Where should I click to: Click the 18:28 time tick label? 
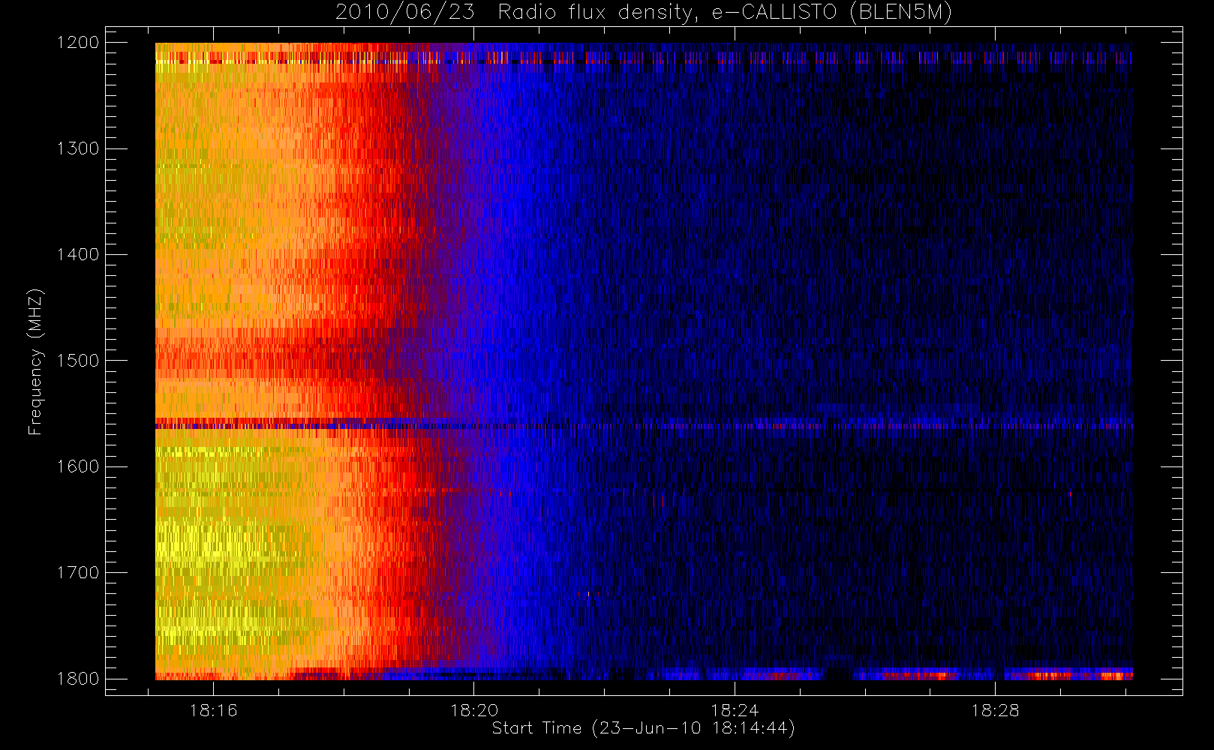(996, 710)
